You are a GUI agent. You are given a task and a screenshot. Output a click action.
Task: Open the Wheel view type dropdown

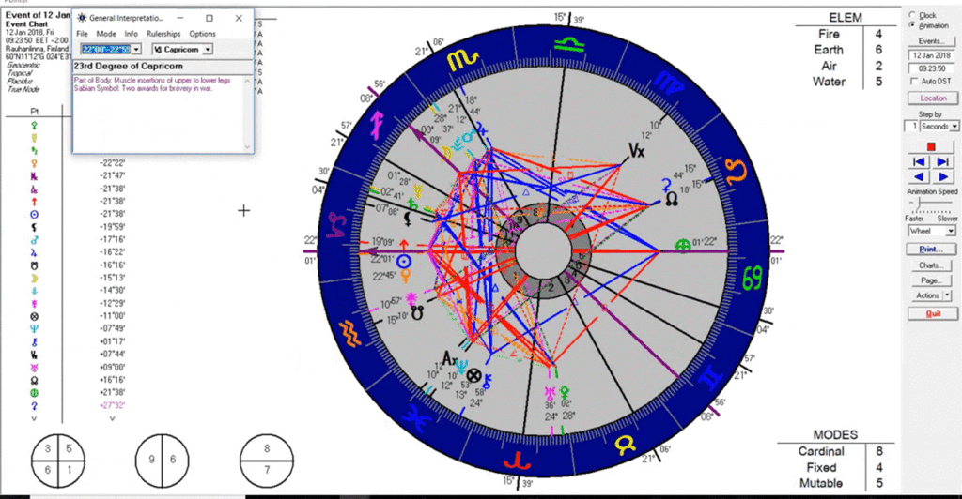pos(951,230)
